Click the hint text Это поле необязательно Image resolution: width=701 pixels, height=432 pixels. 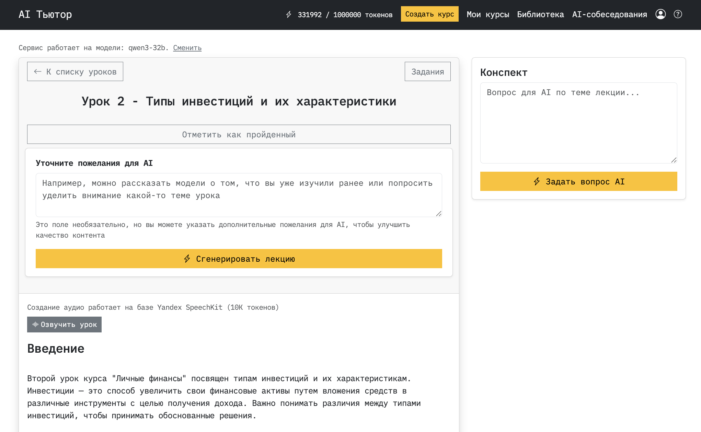pos(223,230)
